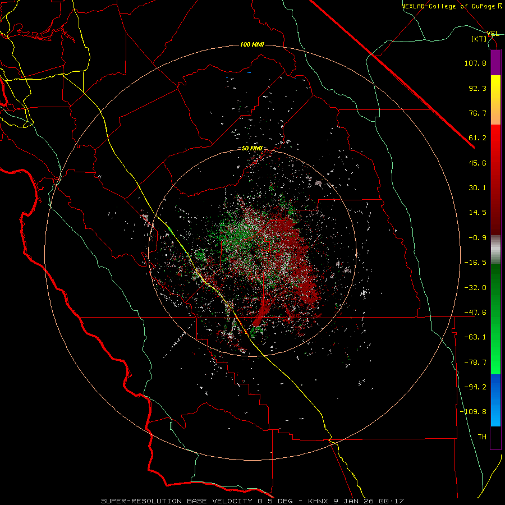Click the 107.8 velocity scale value
Screen dimensions: 505x505
[475, 63]
